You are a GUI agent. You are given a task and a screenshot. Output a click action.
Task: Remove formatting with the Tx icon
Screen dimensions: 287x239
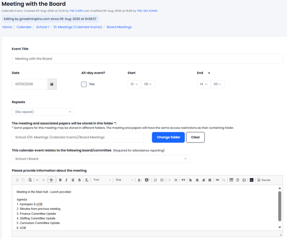click(87, 180)
